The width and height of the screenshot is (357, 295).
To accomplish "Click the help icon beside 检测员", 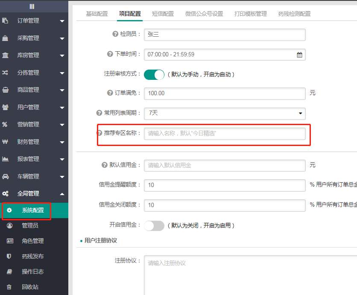I will pyautogui.click(x=115, y=35).
